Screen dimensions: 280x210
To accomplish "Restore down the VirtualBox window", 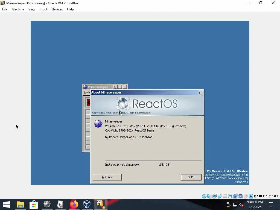I will (x=261, y=3).
